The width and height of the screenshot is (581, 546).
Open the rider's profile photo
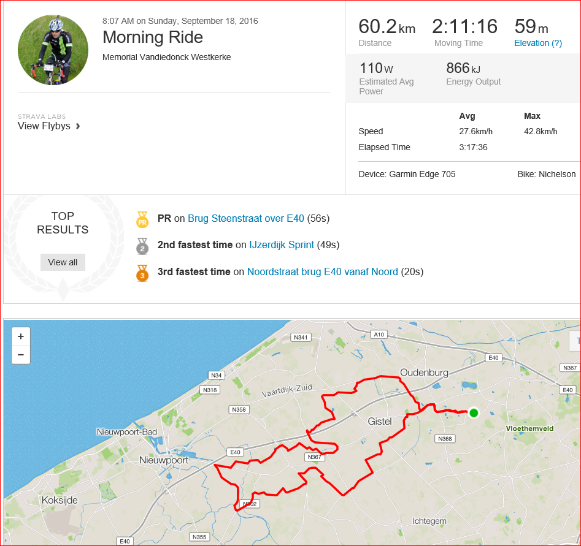(x=53, y=50)
